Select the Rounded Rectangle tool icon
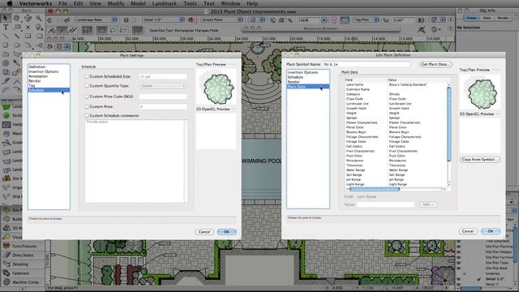This screenshot has height=292, width=519. (x=39, y=36)
